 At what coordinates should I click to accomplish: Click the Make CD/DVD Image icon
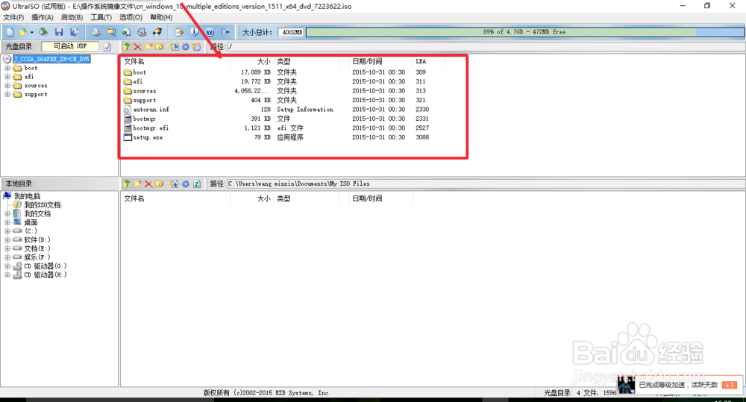(96, 32)
